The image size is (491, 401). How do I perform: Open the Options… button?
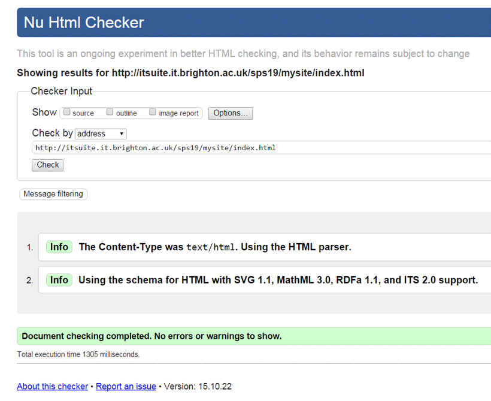[x=231, y=113]
